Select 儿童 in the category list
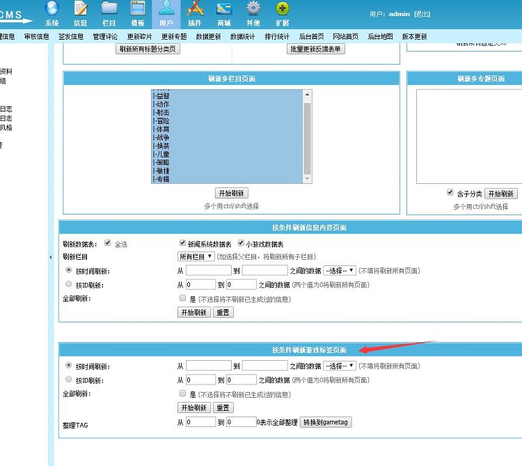 (x=228, y=154)
